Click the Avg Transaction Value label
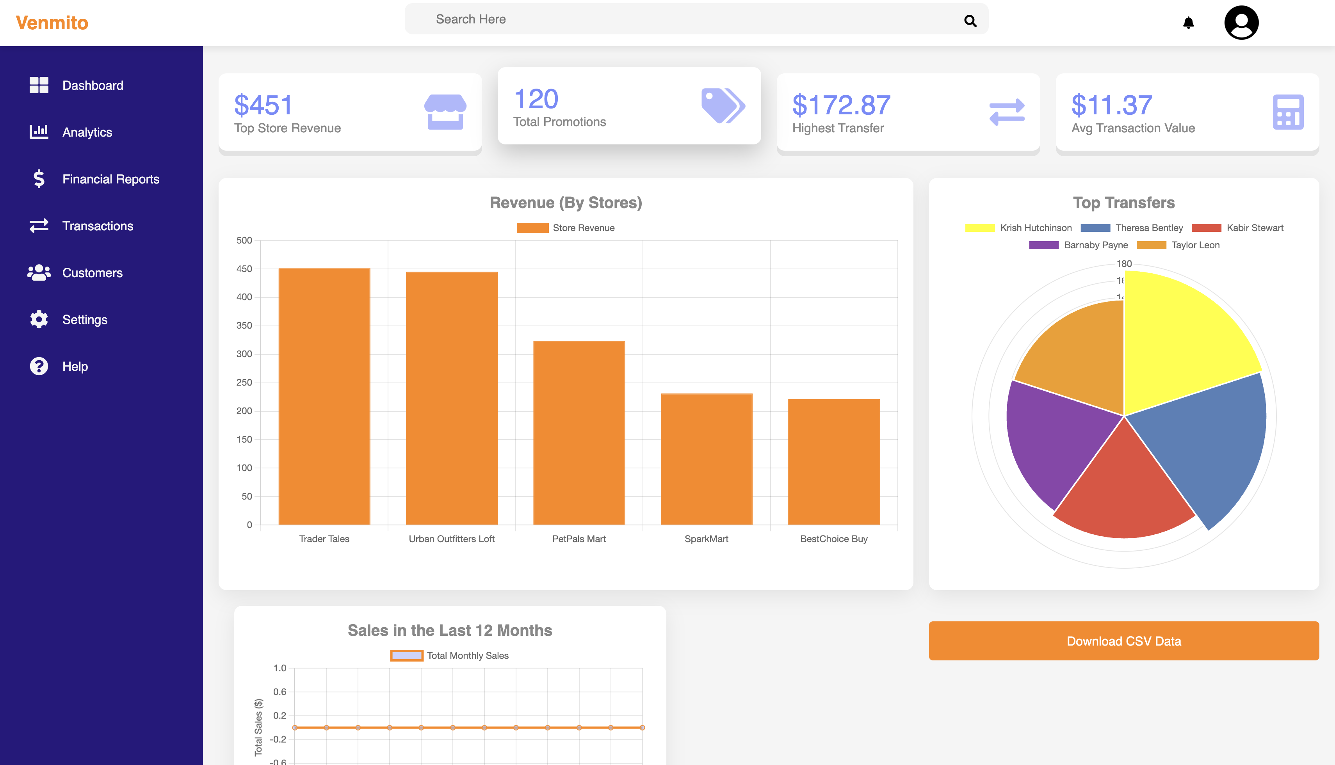 [x=1133, y=128]
